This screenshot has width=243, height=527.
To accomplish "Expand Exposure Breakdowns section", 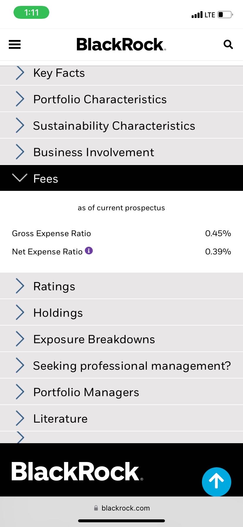I will tap(122, 339).
